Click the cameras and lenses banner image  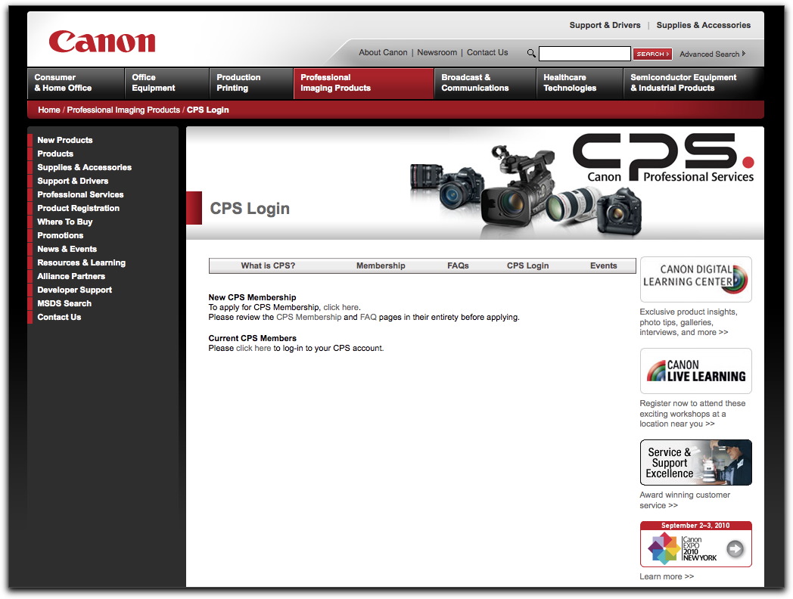coord(526,191)
